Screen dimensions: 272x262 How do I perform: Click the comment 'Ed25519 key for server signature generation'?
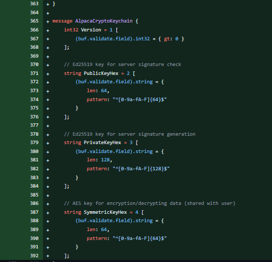(x=134, y=134)
